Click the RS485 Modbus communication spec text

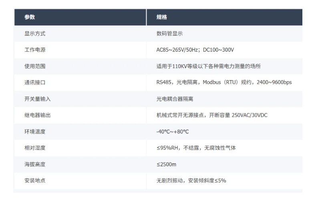[x=224, y=83]
